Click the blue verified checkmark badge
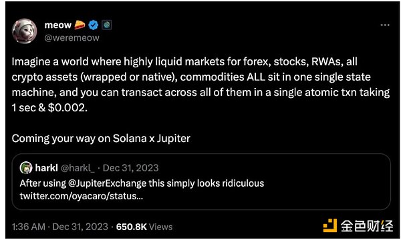 pyautogui.click(x=94, y=25)
